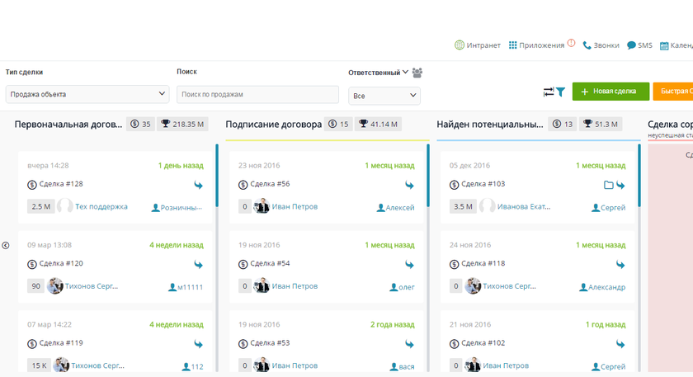Click forward arrow icon on Сделка #56
Viewport: 693px width, 377px height.
click(409, 186)
